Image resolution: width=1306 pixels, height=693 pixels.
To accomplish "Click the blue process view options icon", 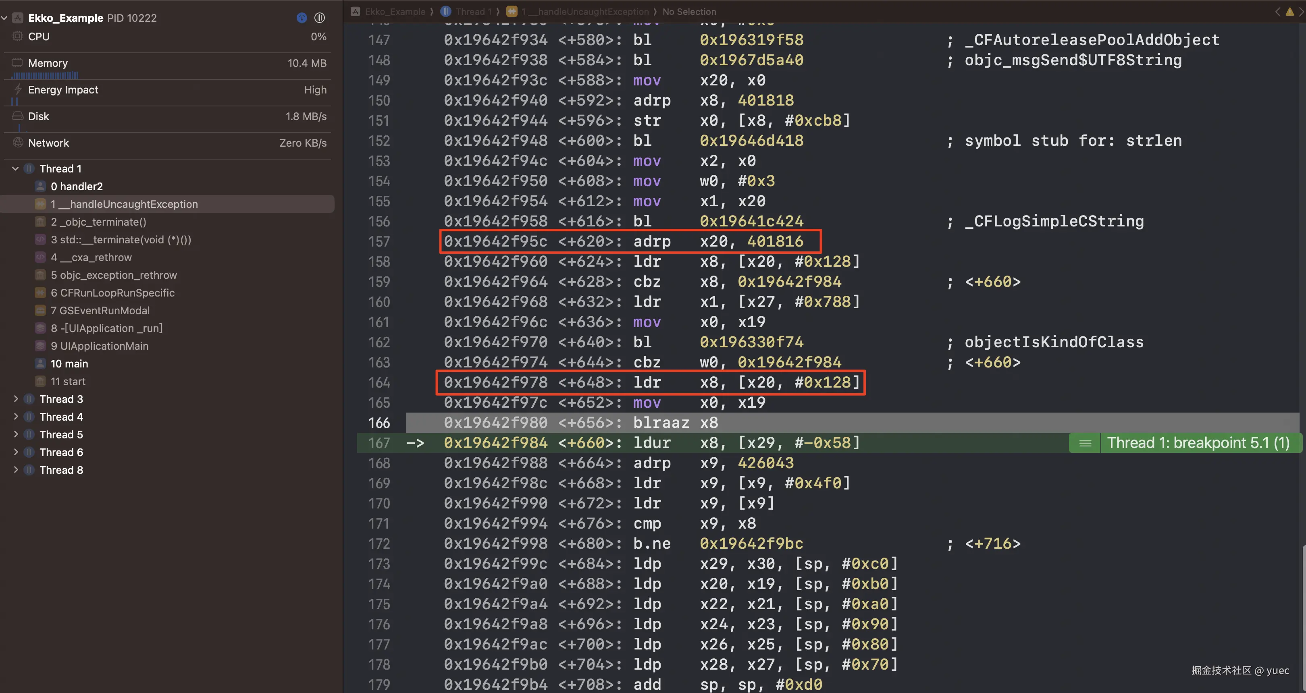I will click(x=302, y=18).
